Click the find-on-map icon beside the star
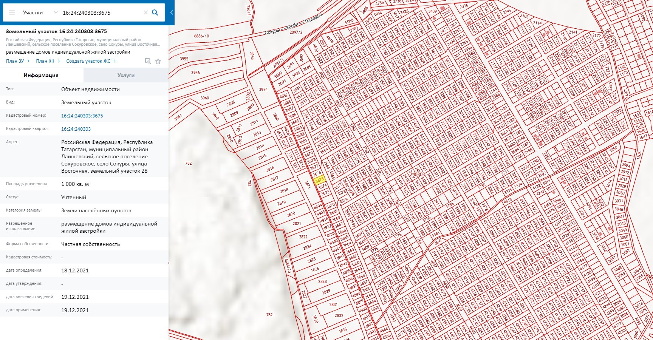Screen dimensions: 653x340 [148, 61]
